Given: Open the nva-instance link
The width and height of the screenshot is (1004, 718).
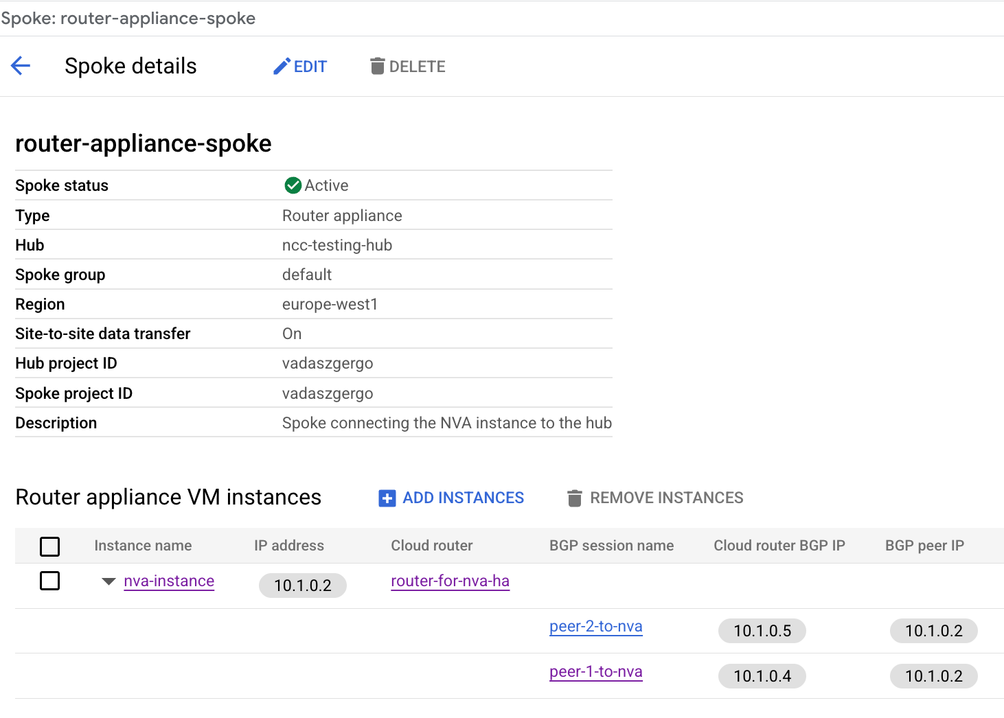Looking at the screenshot, I should [169, 581].
